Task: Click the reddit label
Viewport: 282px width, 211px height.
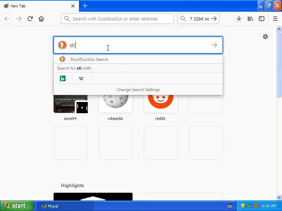Action: tap(160, 119)
